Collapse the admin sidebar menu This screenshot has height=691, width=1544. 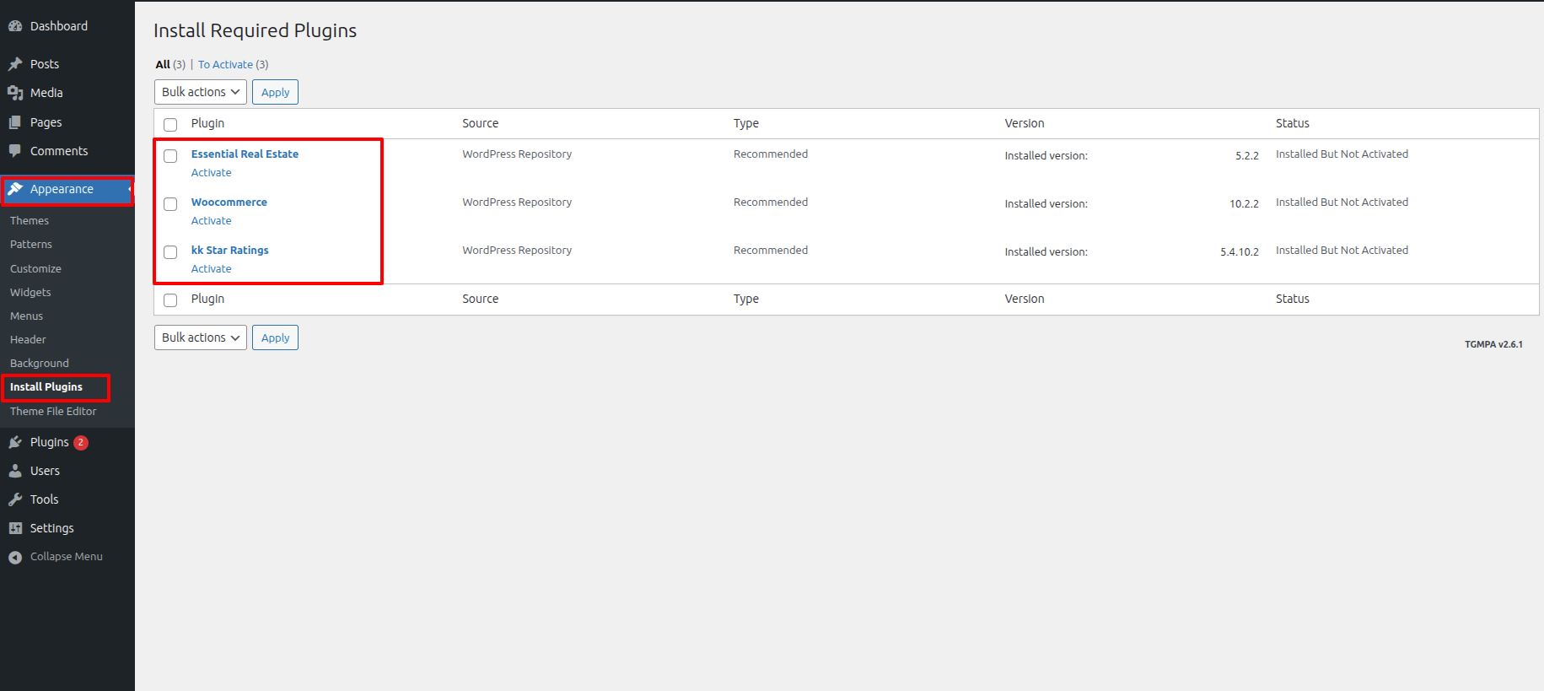(x=56, y=557)
